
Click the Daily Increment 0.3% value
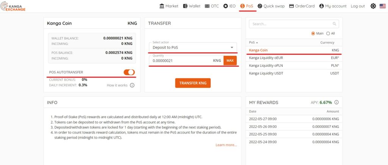point(83,85)
